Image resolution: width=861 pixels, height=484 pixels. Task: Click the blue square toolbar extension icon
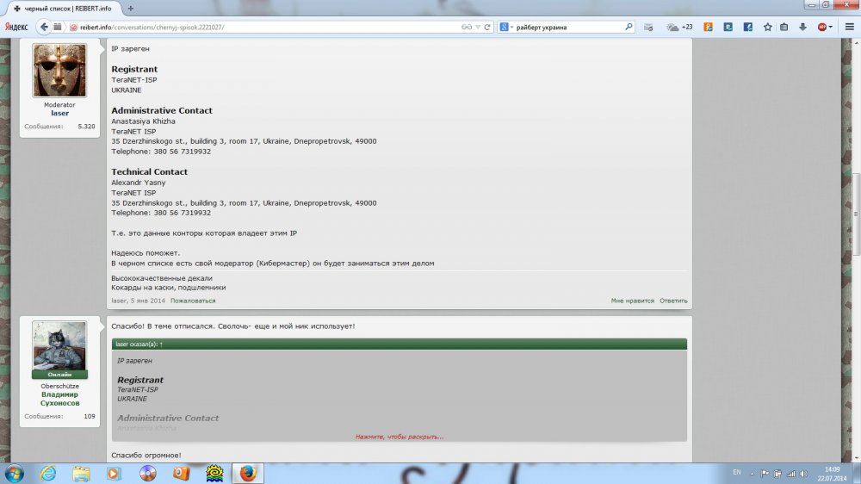point(728,27)
